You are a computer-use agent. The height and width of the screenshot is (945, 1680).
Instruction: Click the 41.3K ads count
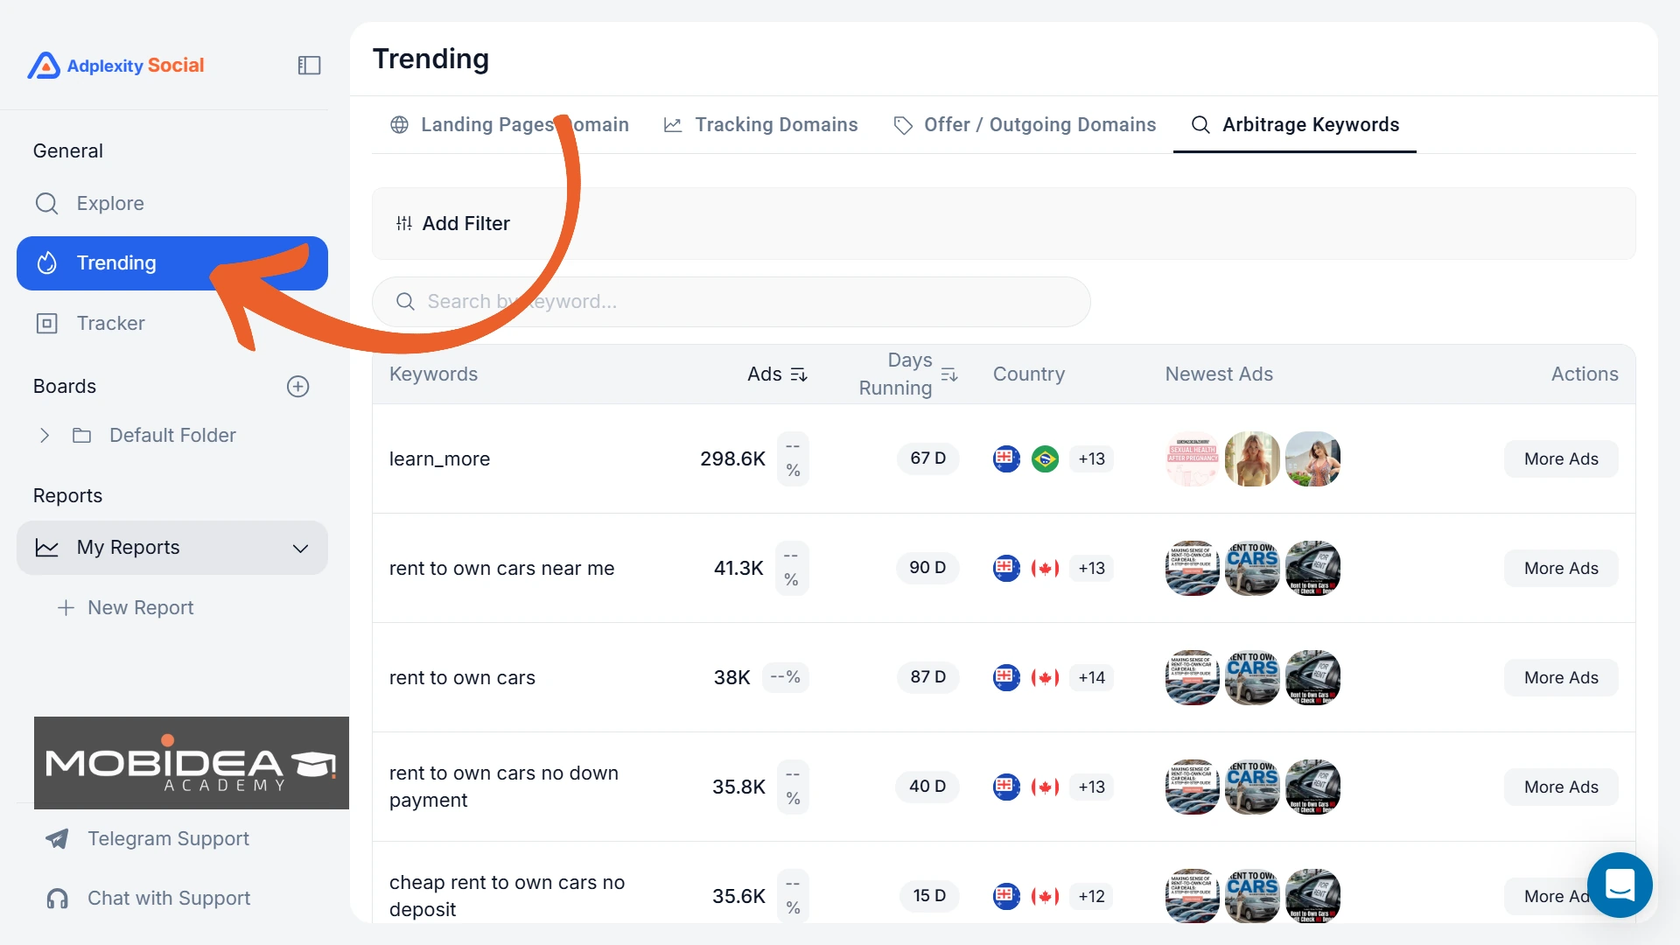(x=738, y=568)
